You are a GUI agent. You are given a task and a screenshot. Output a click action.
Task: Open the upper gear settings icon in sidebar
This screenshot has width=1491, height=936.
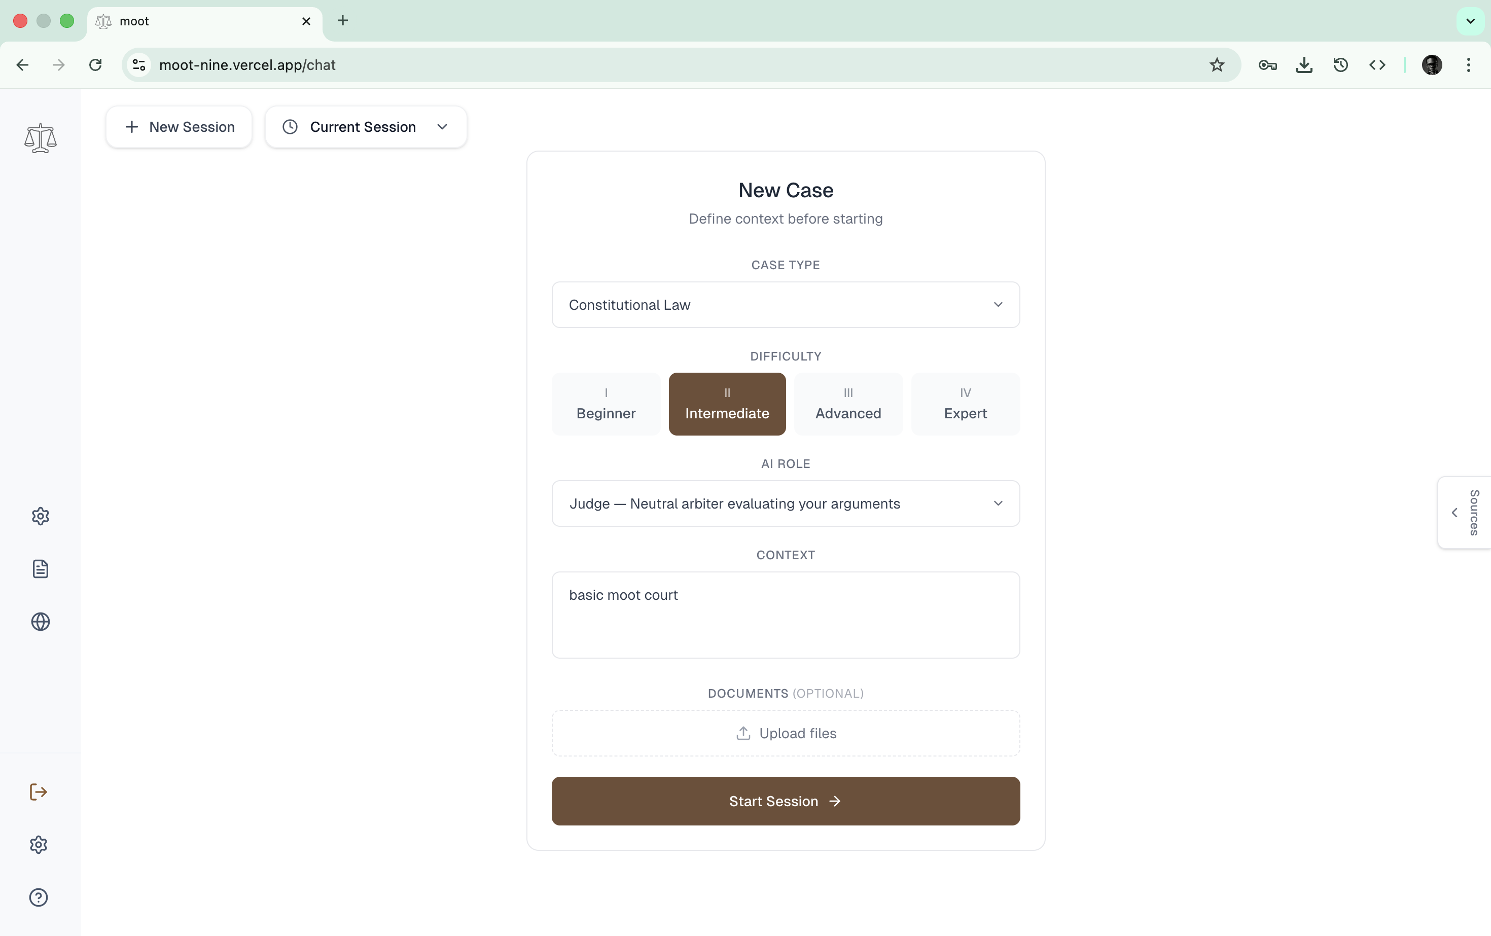click(40, 516)
